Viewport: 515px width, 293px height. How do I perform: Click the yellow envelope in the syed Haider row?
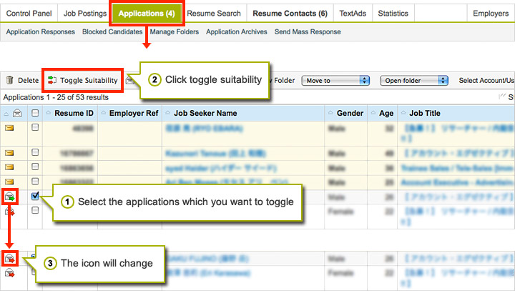coord(9,167)
